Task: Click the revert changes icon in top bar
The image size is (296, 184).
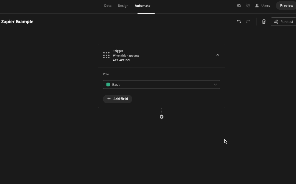Action: click(239, 6)
